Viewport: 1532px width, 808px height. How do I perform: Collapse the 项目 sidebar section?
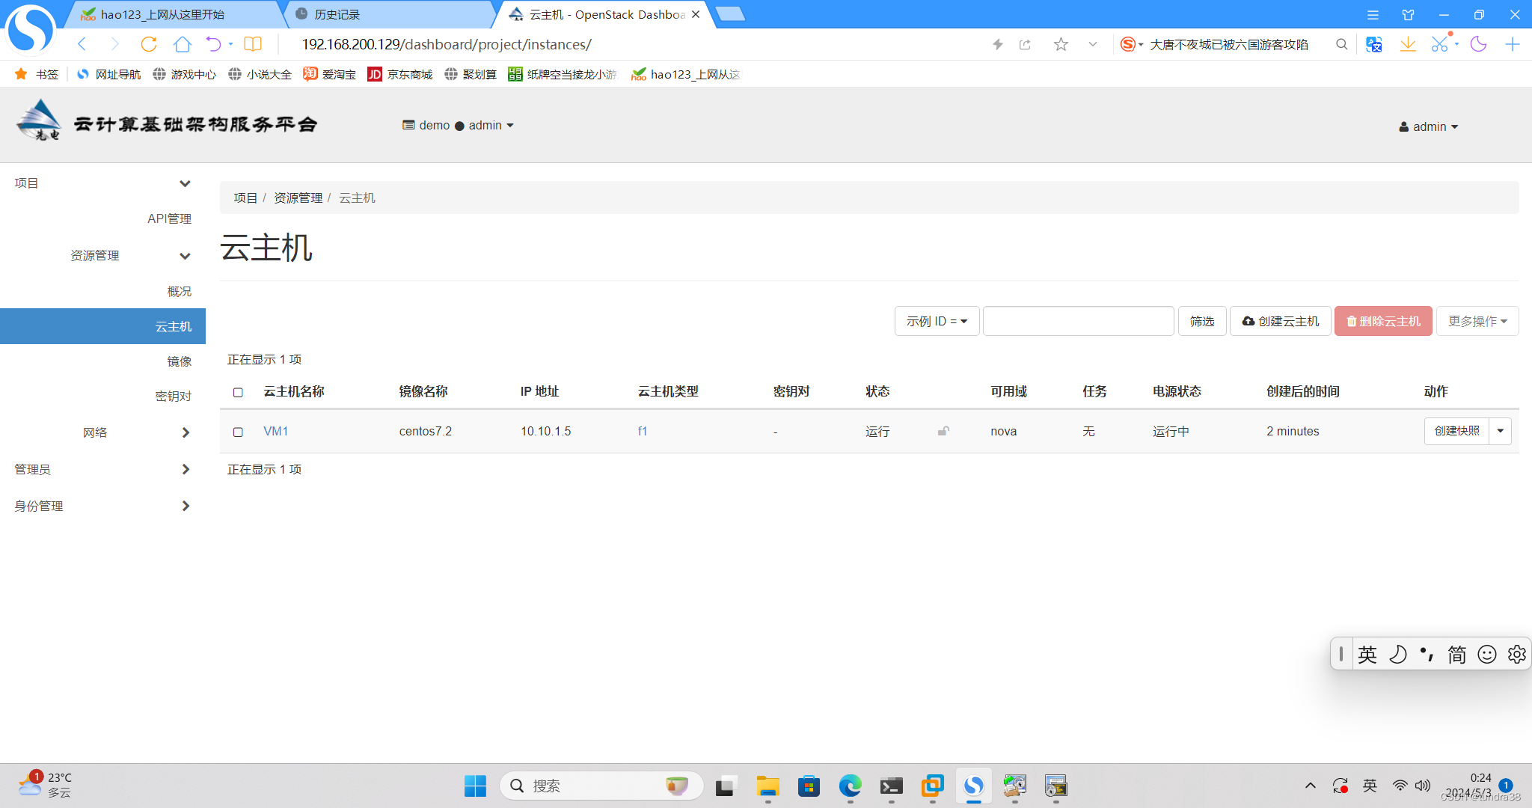tap(102, 183)
